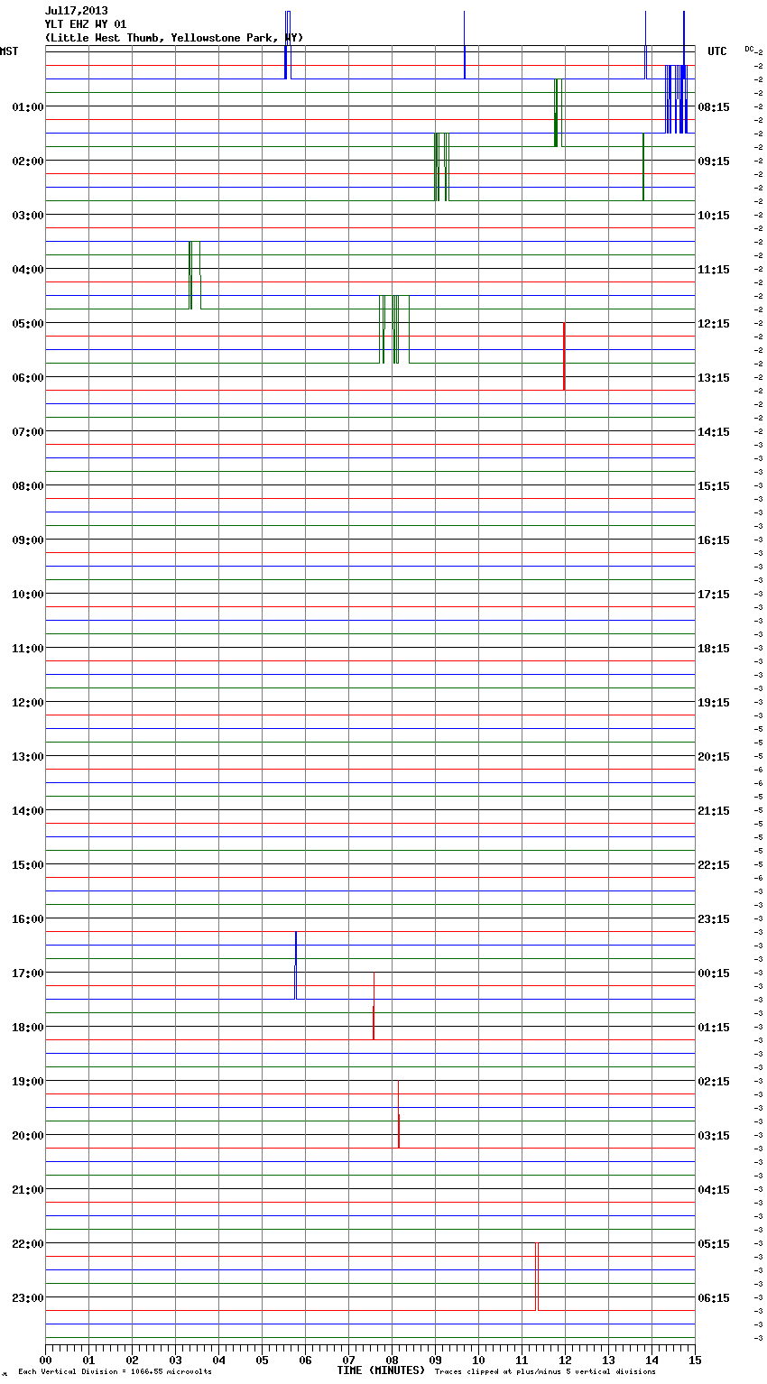This screenshot has height=1384, width=767.
Task: Click the MST timezone header
Action: point(9,51)
